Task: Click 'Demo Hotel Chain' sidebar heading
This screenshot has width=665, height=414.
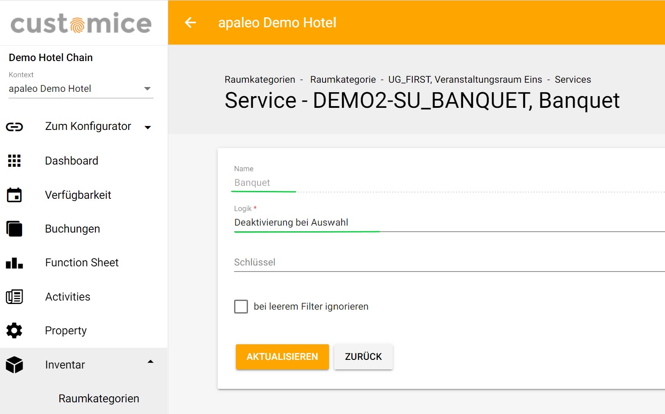Action: click(51, 58)
